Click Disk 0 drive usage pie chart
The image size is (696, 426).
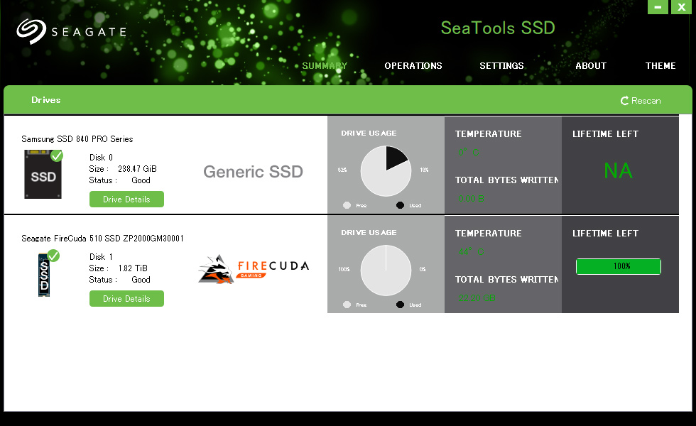(386, 171)
